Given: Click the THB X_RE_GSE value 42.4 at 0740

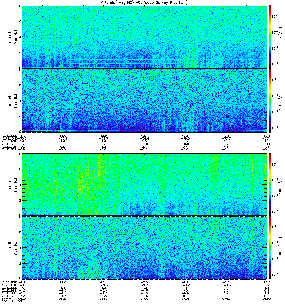Looking at the screenshot, I should [x=226, y=136].
